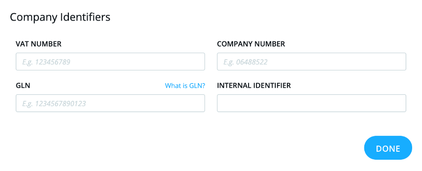Image resolution: width=422 pixels, height=171 pixels.
Task: Focus the VAT Number input field
Action: coord(110,62)
